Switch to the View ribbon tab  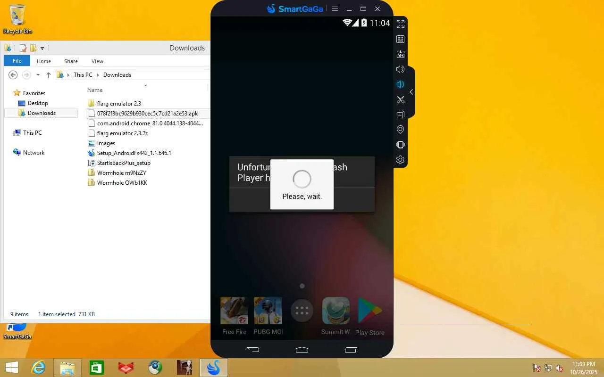click(98, 61)
